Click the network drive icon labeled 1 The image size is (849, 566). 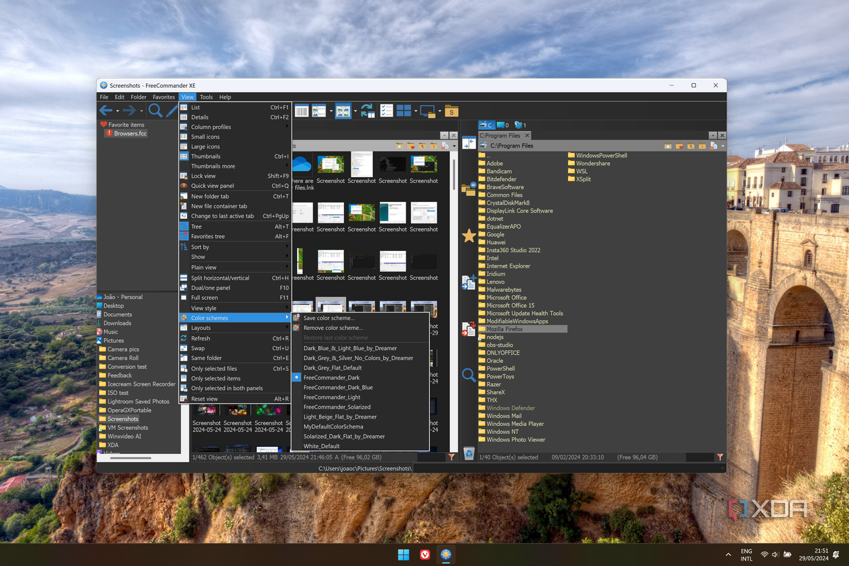point(520,125)
